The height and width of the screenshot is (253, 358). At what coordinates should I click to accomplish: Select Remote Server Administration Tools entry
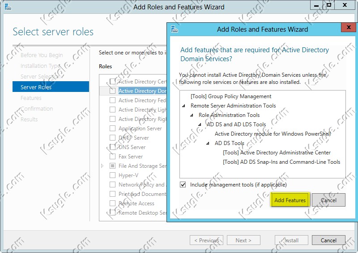pyautogui.click(x=233, y=106)
